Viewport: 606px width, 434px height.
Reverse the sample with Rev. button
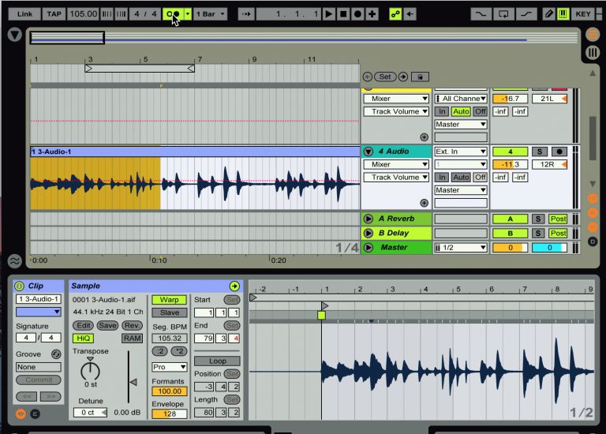[133, 325]
